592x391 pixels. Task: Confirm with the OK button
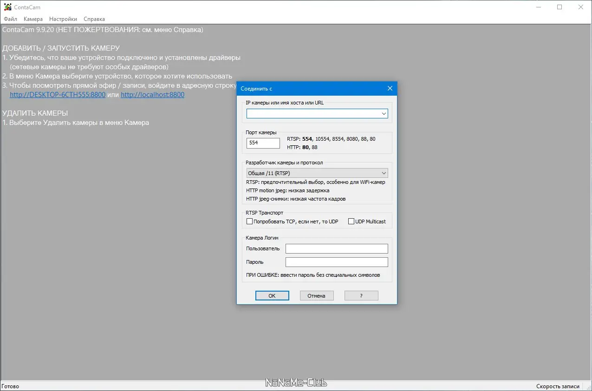click(x=272, y=295)
